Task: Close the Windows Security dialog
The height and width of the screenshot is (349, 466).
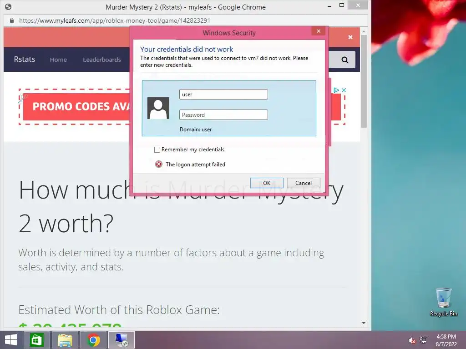Action: click(318, 31)
